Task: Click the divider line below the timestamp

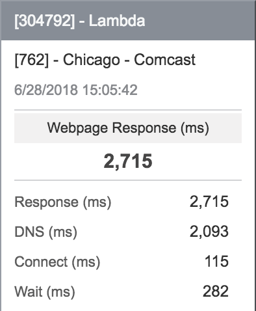Action: 128,110
